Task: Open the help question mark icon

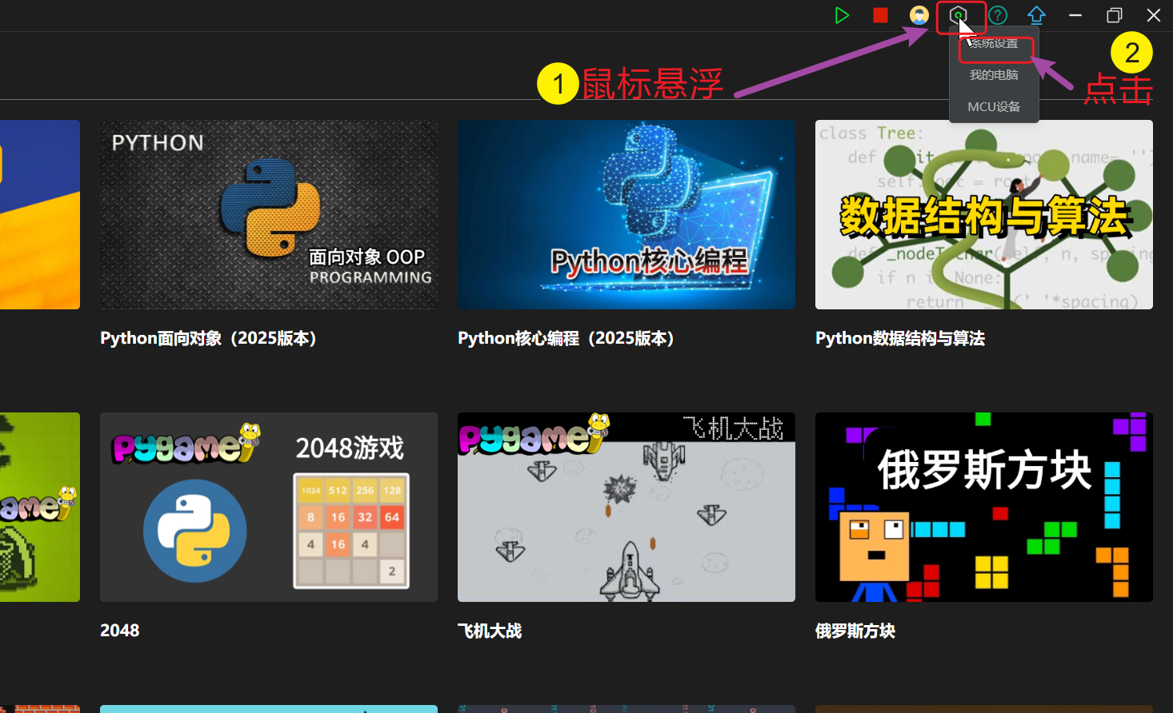Action: 998,15
